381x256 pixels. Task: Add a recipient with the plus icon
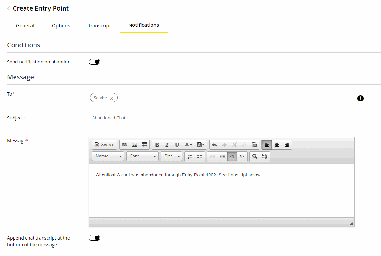pyautogui.click(x=361, y=98)
